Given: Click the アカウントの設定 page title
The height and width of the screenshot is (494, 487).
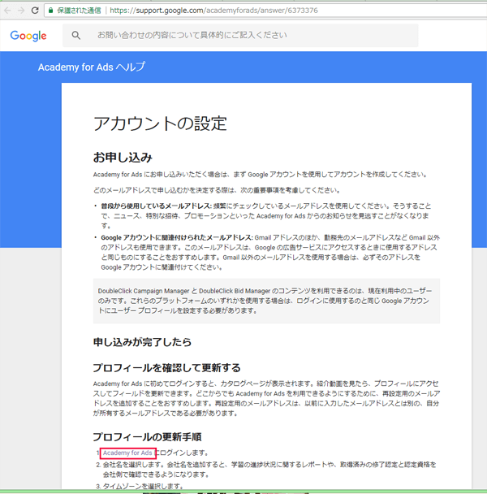Looking at the screenshot, I should click(x=160, y=123).
